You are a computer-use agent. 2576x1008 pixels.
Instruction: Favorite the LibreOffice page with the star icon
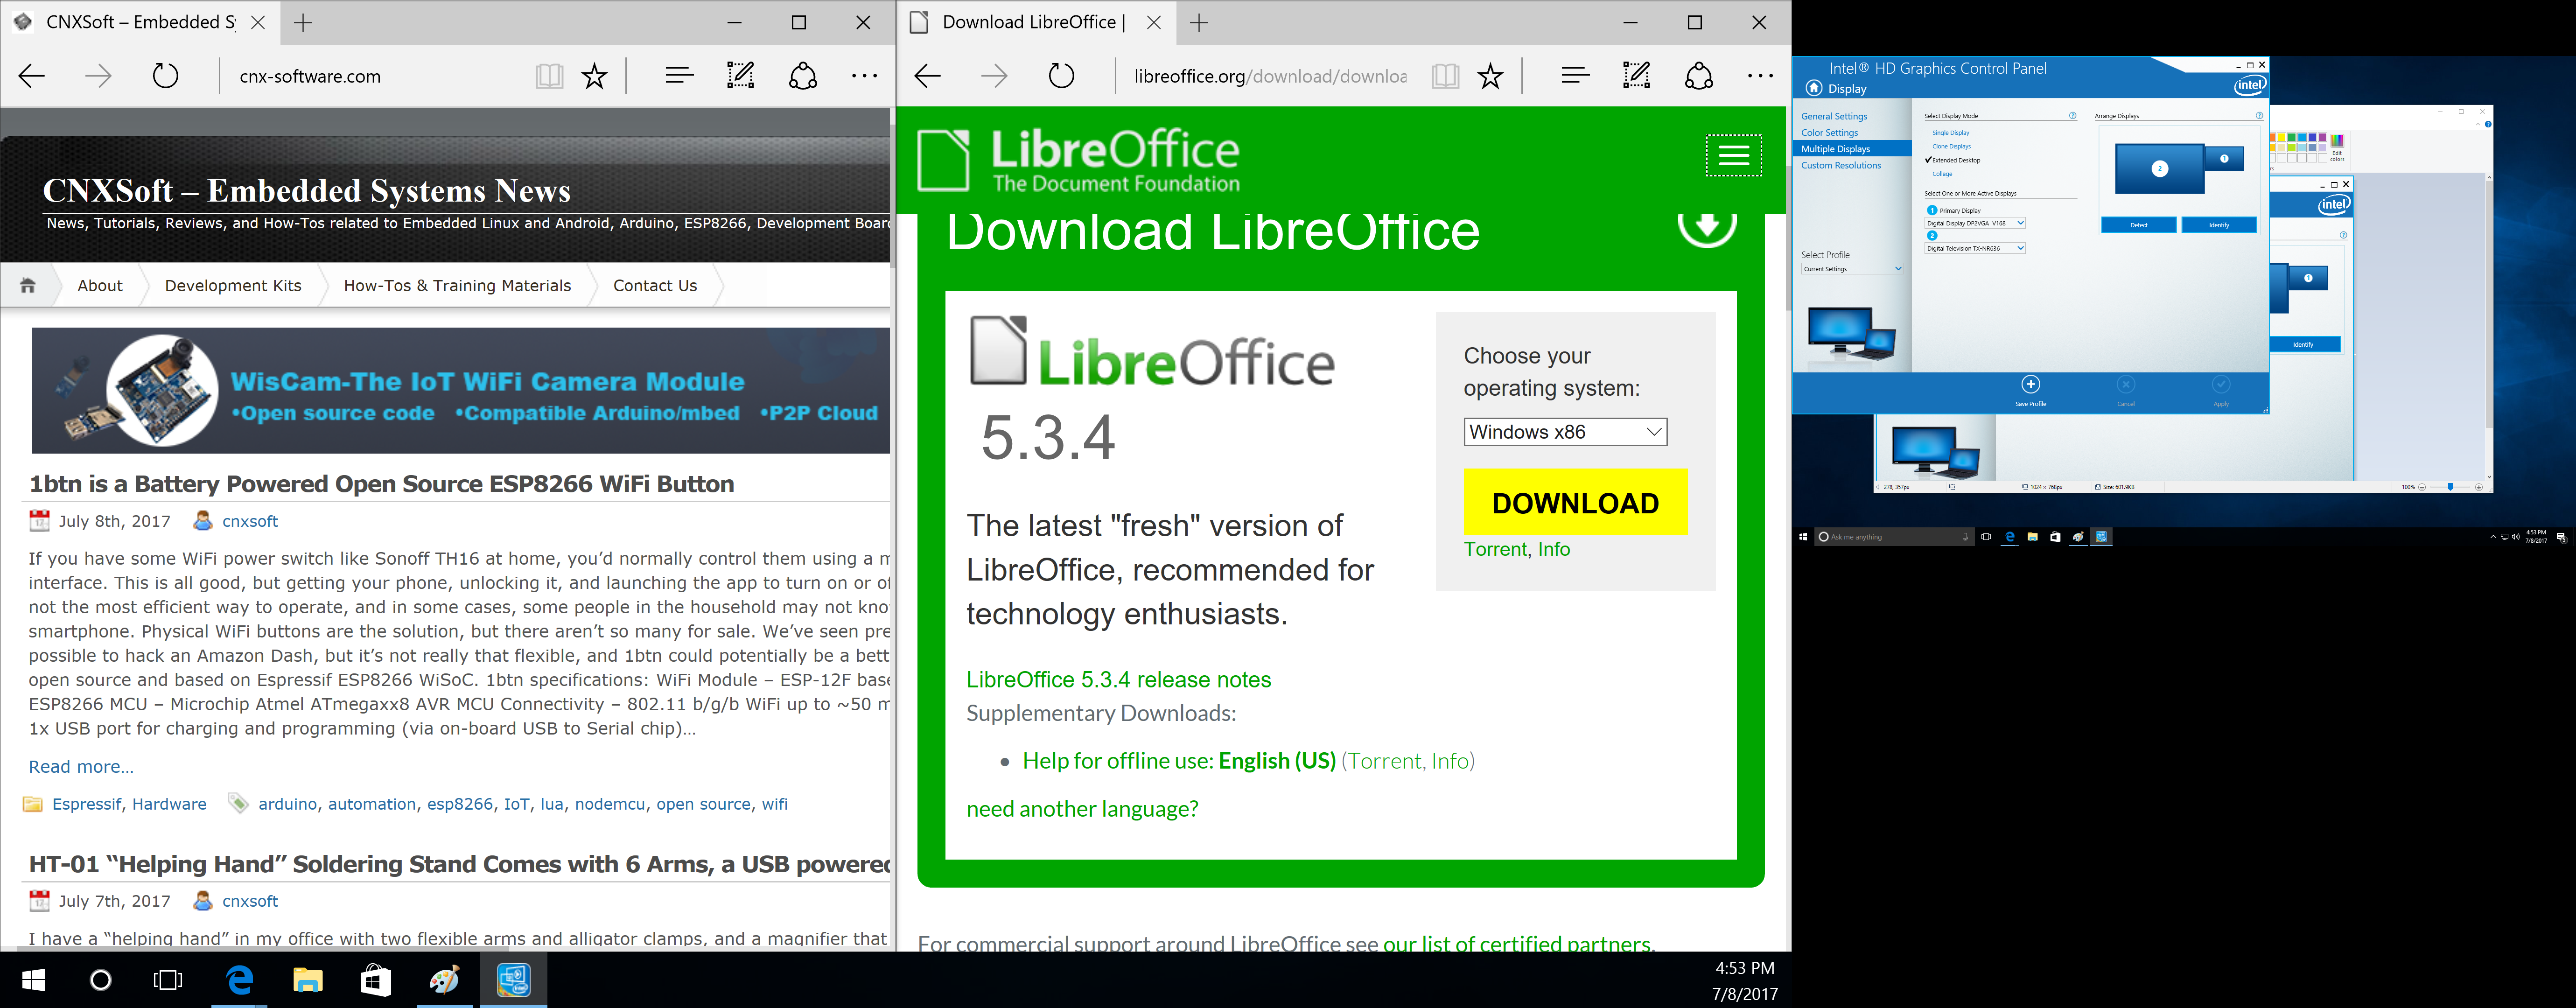pos(1491,76)
